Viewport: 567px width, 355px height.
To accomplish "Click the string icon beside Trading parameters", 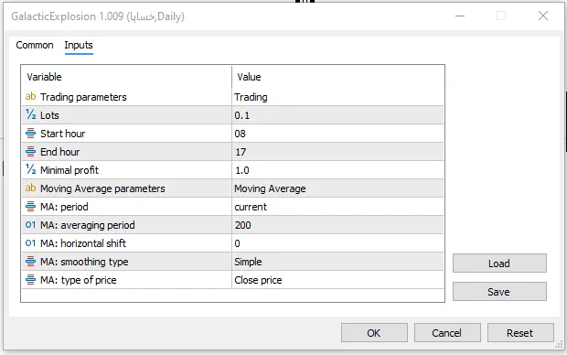I will [31, 97].
